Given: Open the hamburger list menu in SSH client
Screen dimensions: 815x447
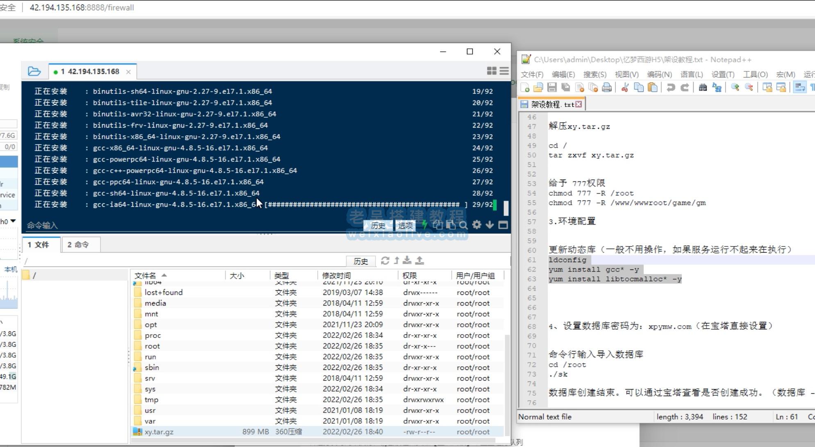Looking at the screenshot, I should point(504,71).
